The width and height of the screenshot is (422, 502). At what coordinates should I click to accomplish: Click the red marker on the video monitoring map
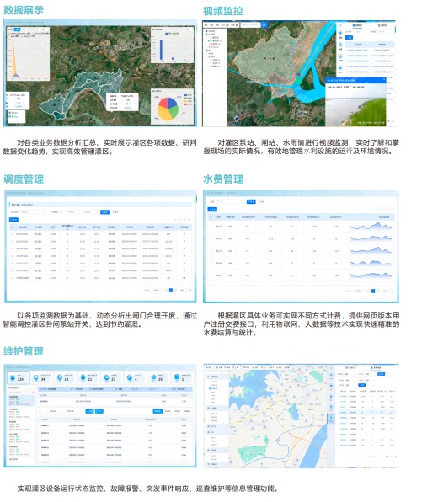tap(299, 74)
